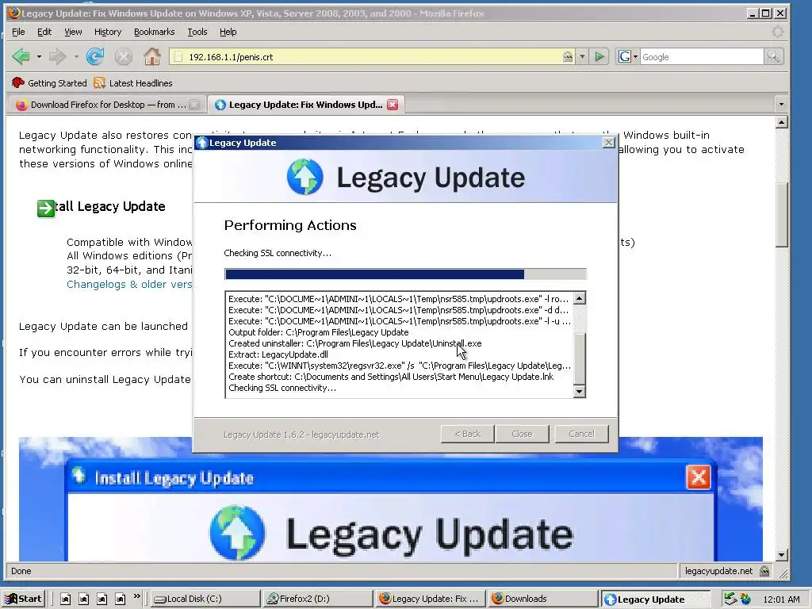Viewport: 812px width, 609px height.
Task: Click legacyupdate.net in installer footer
Action: [x=346, y=435]
